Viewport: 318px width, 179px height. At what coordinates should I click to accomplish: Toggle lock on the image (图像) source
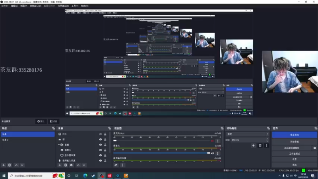[105, 134]
